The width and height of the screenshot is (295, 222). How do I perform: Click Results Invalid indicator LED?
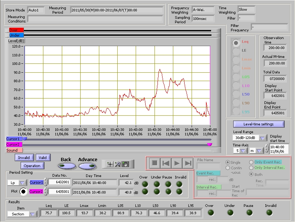pyautogui.click(x=269, y=212)
